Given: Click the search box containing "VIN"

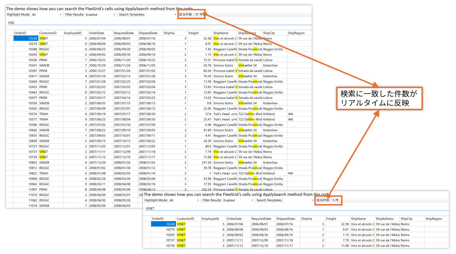Looking at the screenshot, I should 159,23.
